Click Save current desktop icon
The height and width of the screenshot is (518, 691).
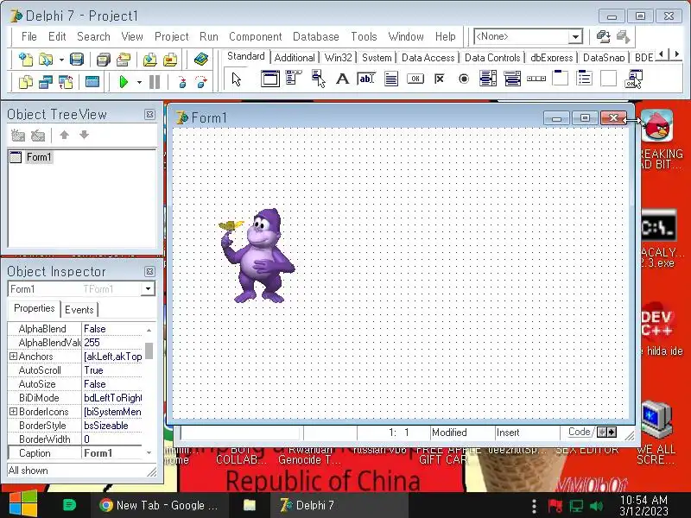click(603, 36)
